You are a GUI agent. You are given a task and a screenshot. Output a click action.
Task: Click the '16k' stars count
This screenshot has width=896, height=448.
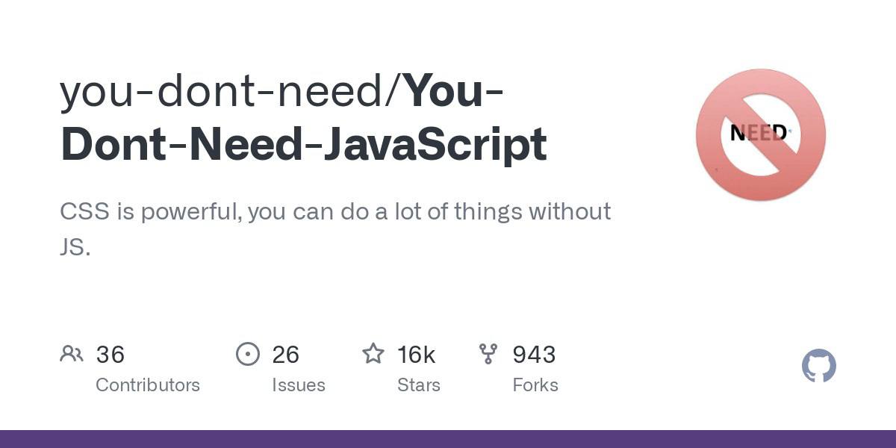click(416, 354)
